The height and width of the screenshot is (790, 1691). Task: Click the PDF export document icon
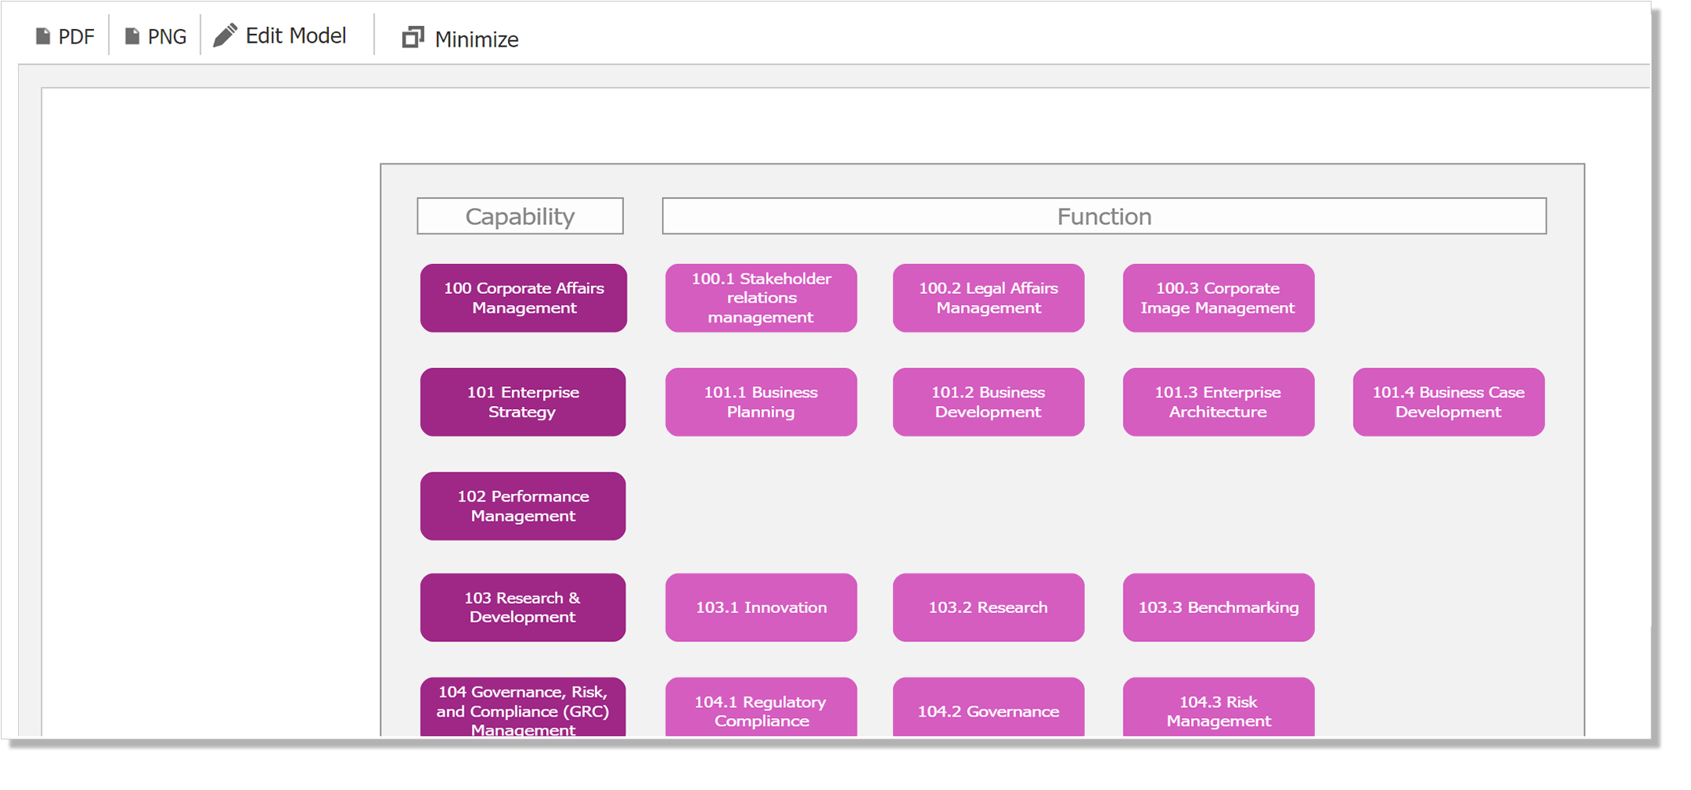coord(43,36)
